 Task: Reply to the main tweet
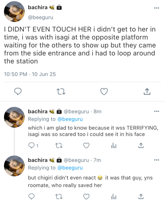pos(18,91)
